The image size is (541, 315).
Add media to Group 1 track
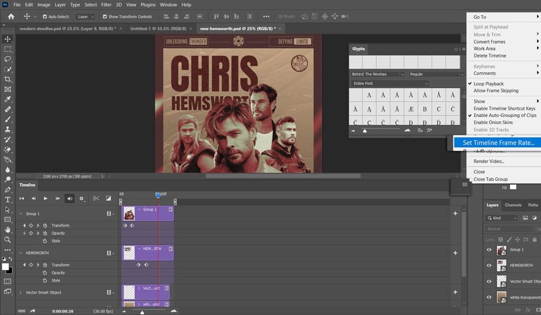(x=455, y=213)
